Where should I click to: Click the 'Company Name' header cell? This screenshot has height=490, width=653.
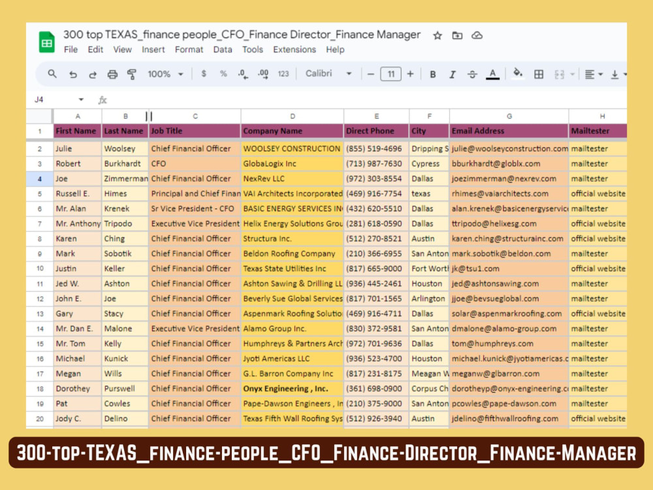(293, 131)
